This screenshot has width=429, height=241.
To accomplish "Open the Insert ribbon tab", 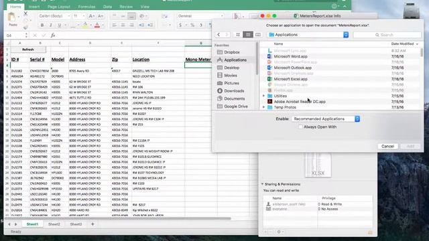I will click(x=34, y=7).
